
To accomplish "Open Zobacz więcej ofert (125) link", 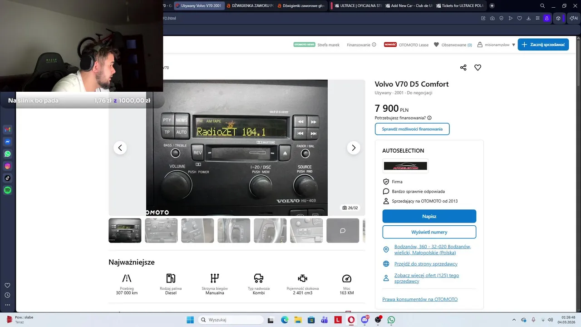I will click(427, 278).
